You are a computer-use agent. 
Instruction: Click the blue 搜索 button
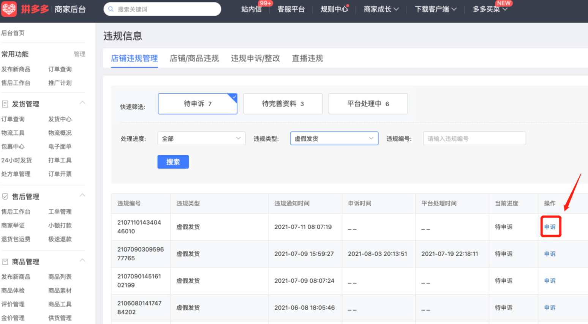point(173,162)
